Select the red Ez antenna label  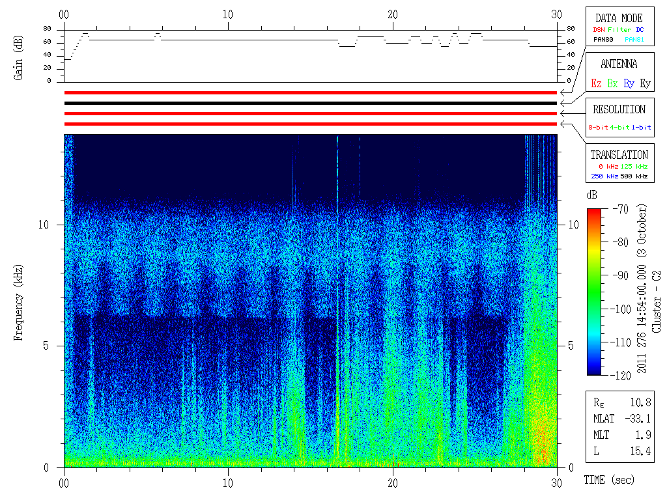[x=596, y=83]
